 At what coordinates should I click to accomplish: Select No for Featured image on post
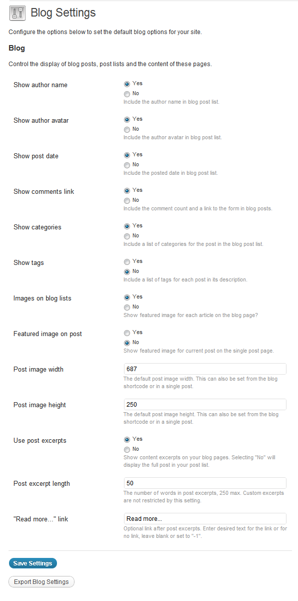tap(127, 343)
